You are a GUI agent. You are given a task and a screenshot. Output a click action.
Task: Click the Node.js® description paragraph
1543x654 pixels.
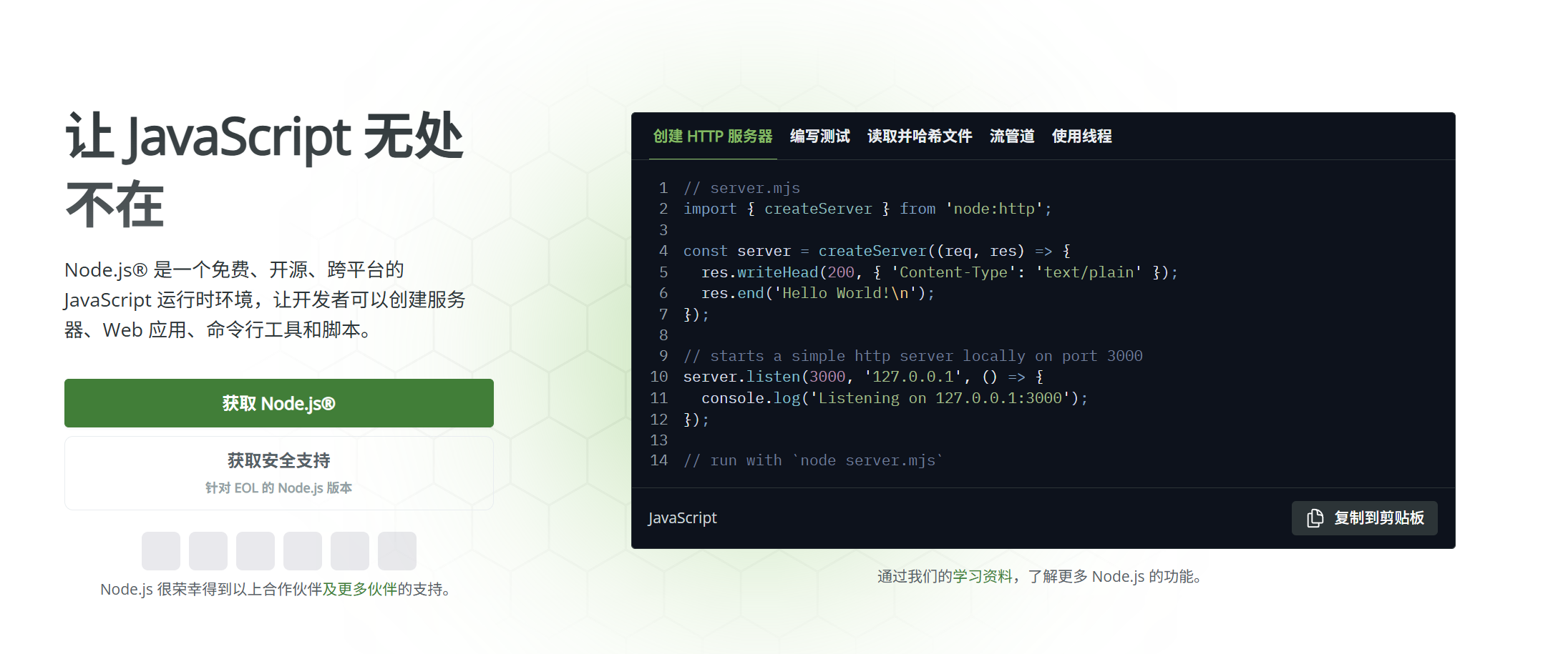[x=265, y=299]
